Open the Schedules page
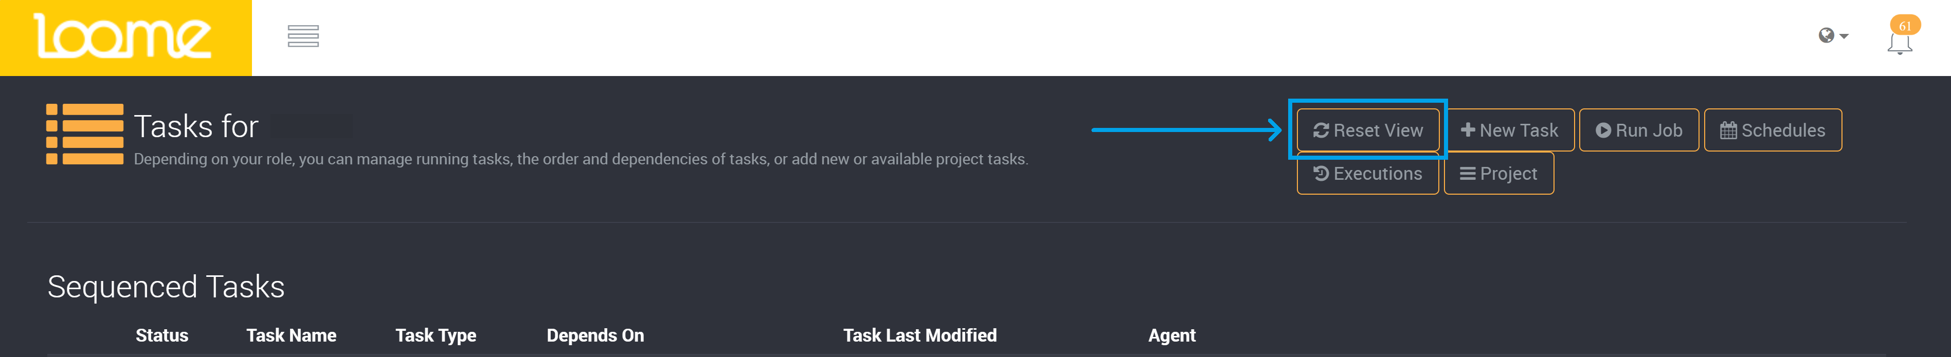 pyautogui.click(x=1772, y=130)
